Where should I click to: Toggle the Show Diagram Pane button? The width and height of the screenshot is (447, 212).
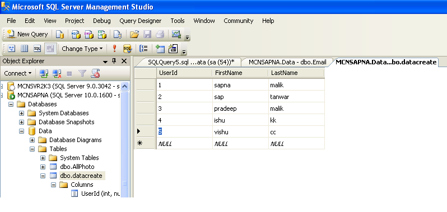[11, 49]
